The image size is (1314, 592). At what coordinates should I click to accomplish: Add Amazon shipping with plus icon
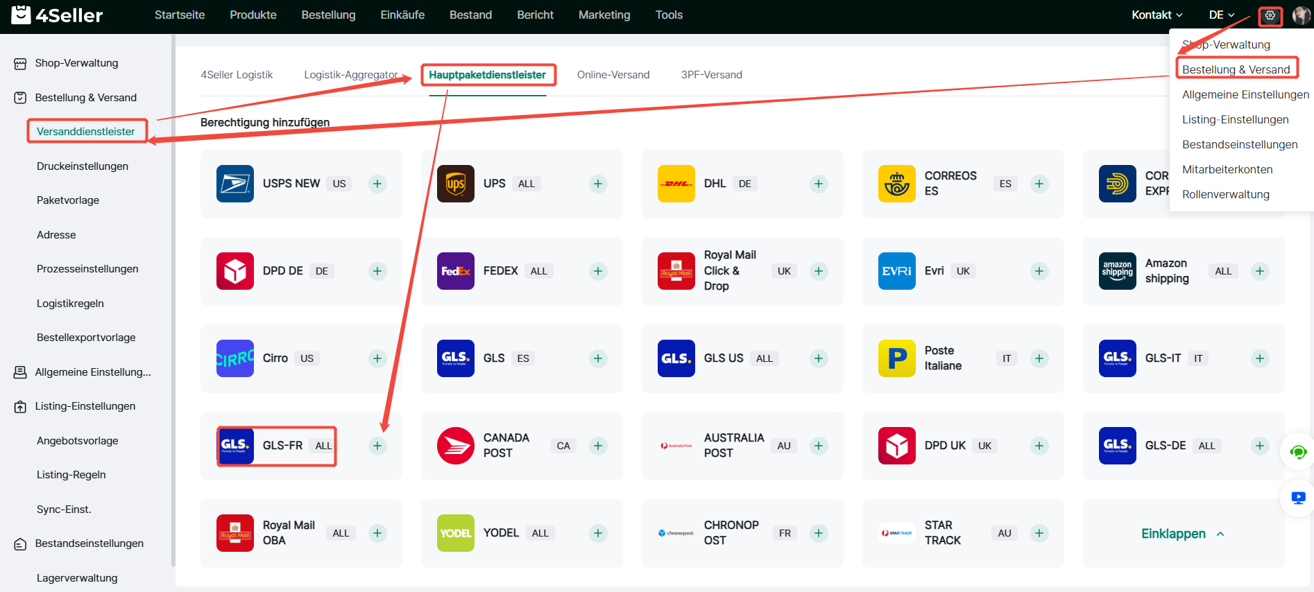(x=1260, y=271)
